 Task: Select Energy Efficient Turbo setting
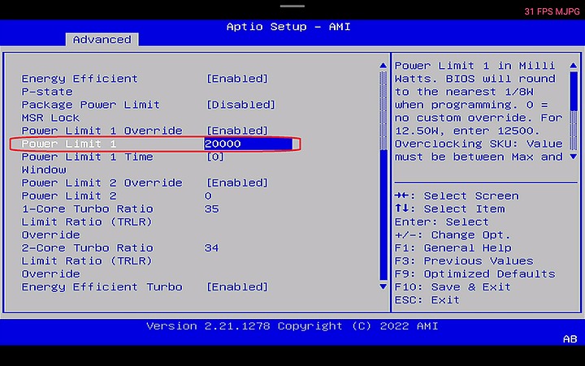tap(102, 287)
